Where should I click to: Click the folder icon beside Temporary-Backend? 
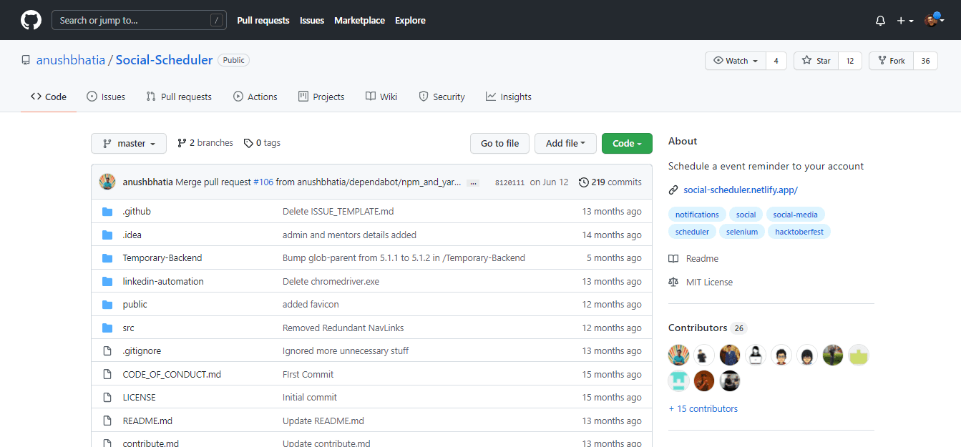tap(107, 258)
